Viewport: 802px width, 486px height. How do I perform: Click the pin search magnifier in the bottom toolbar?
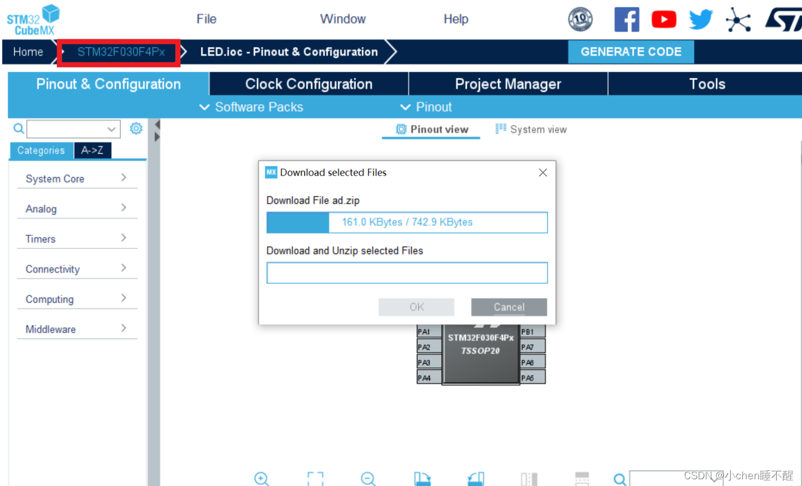click(620, 479)
